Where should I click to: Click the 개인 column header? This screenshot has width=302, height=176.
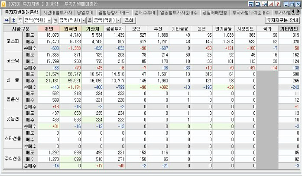[x=49, y=28]
